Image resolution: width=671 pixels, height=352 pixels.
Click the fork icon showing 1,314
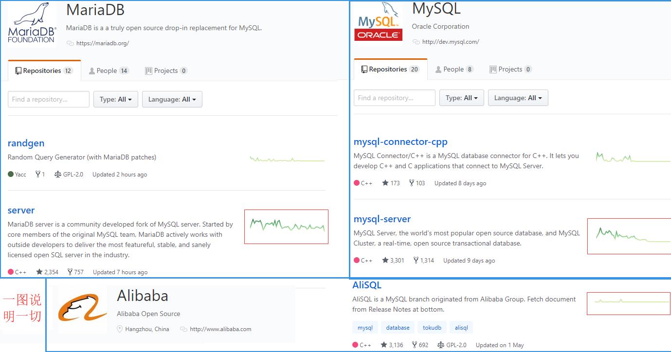(416, 260)
